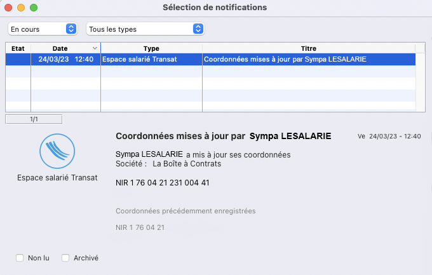
Task: Open the Tous les types filter dropdown
Action: pos(145,29)
